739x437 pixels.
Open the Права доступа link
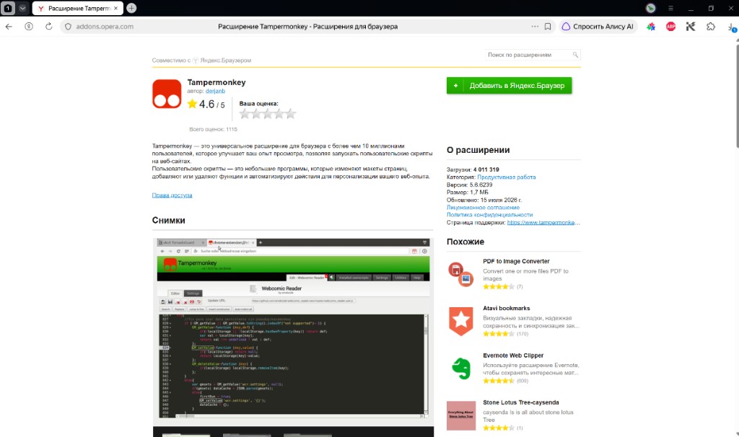click(x=172, y=195)
